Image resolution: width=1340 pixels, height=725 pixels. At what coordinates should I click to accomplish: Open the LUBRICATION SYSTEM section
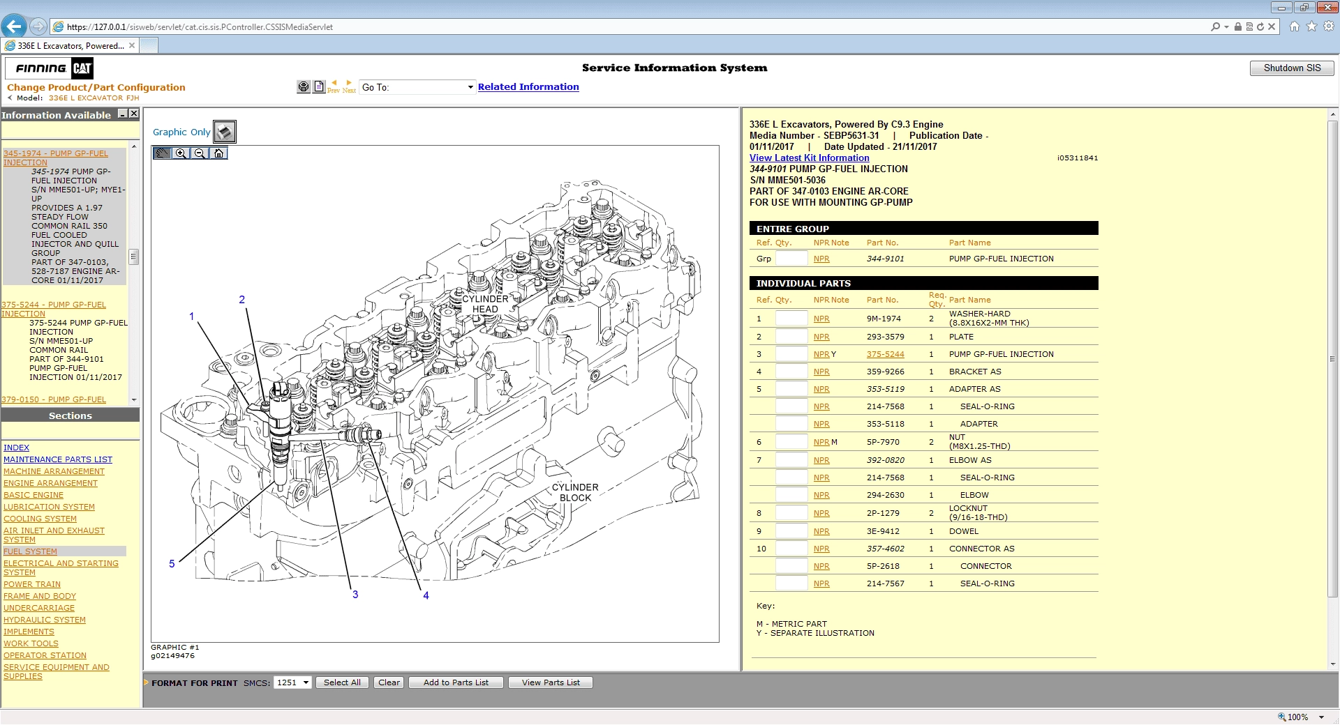click(49, 507)
